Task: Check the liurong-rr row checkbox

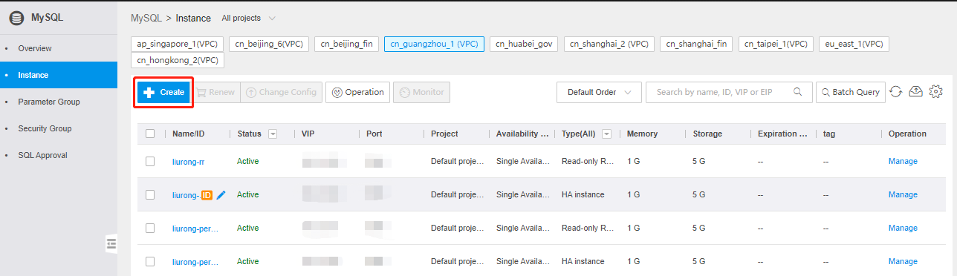Action: (150, 161)
